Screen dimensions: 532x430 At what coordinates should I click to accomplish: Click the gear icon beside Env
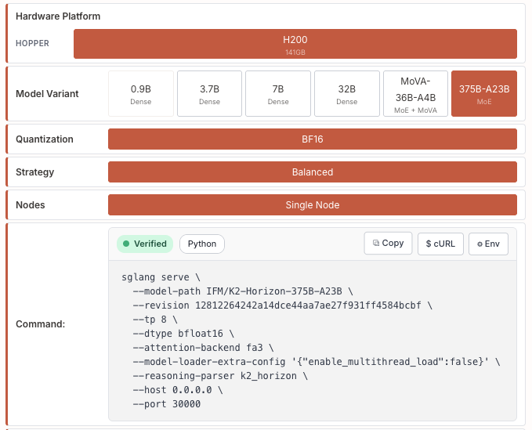[480, 244]
